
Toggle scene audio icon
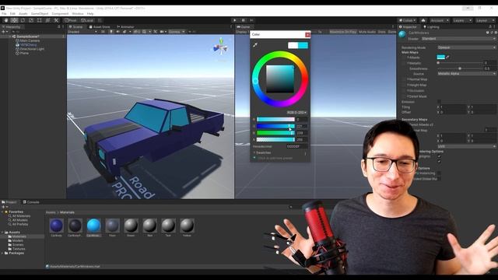[117, 32]
